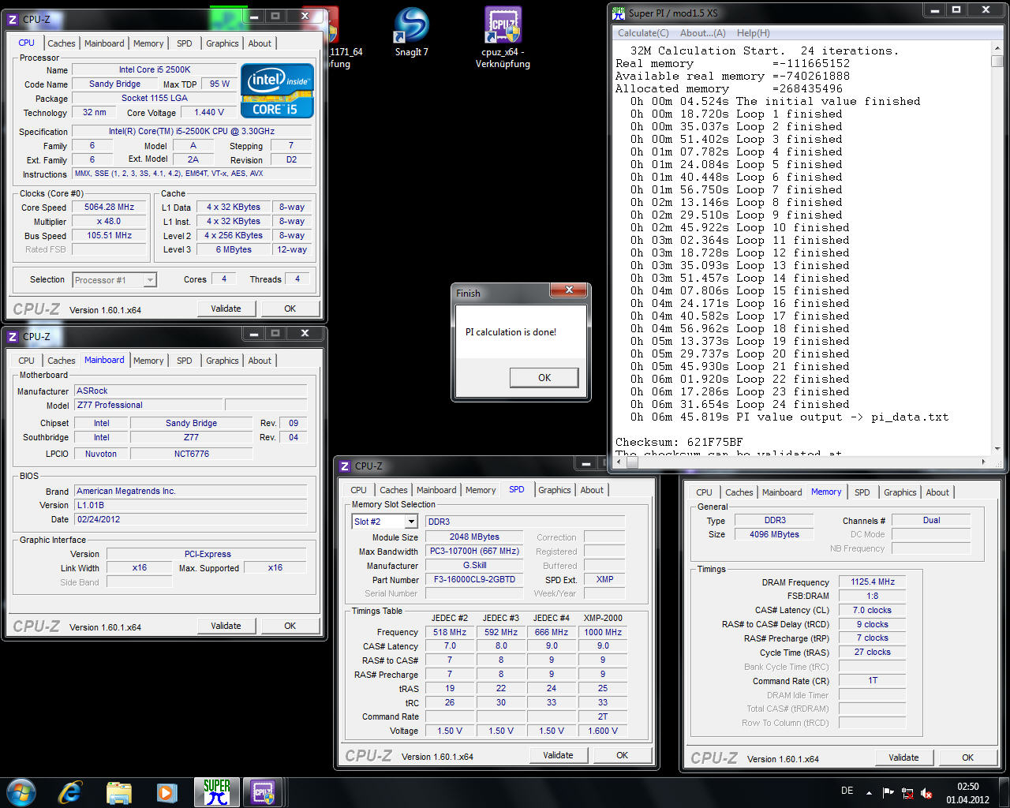Open Help(H) menu in Super PI

point(753,33)
